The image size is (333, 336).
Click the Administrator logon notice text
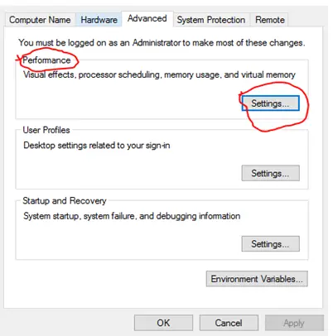click(x=162, y=43)
